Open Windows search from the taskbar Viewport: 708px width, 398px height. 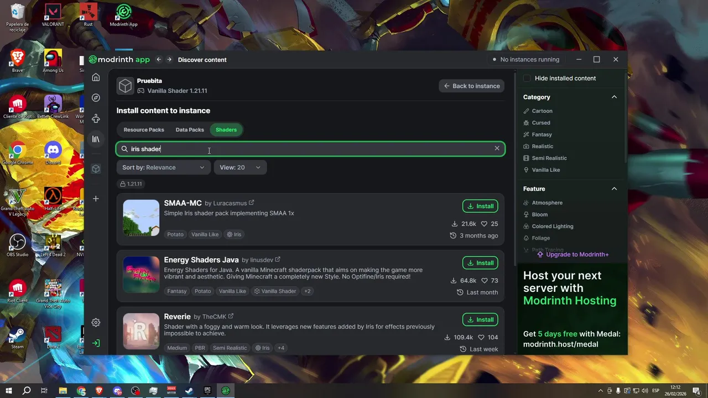point(26,391)
